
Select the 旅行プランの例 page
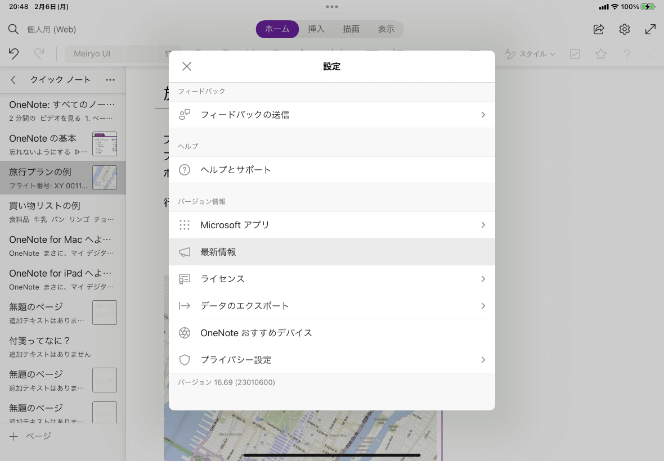(x=62, y=178)
